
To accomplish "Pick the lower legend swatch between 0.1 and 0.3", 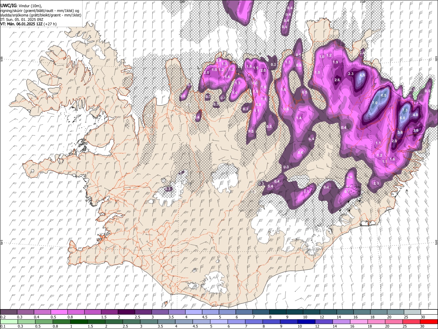I will (9, 321).
